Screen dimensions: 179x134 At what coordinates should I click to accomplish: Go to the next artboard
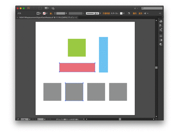(x=48, y=119)
